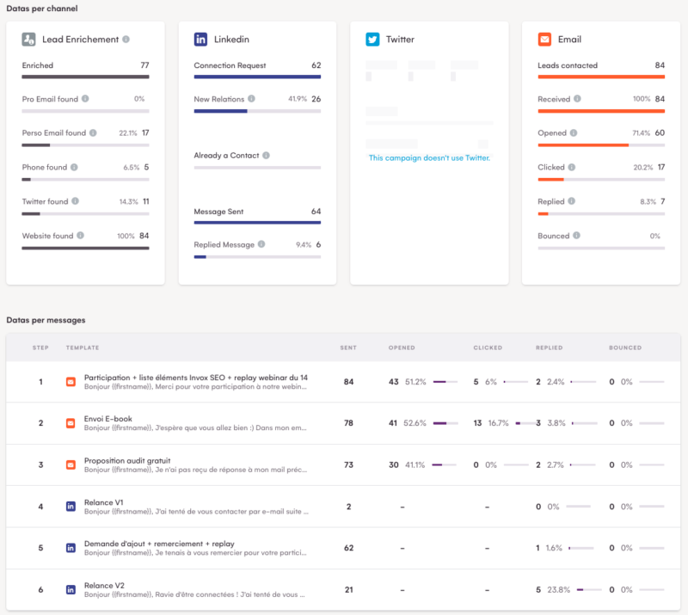Show info for Replied Message
This screenshot has width=688, height=615.
(261, 244)
